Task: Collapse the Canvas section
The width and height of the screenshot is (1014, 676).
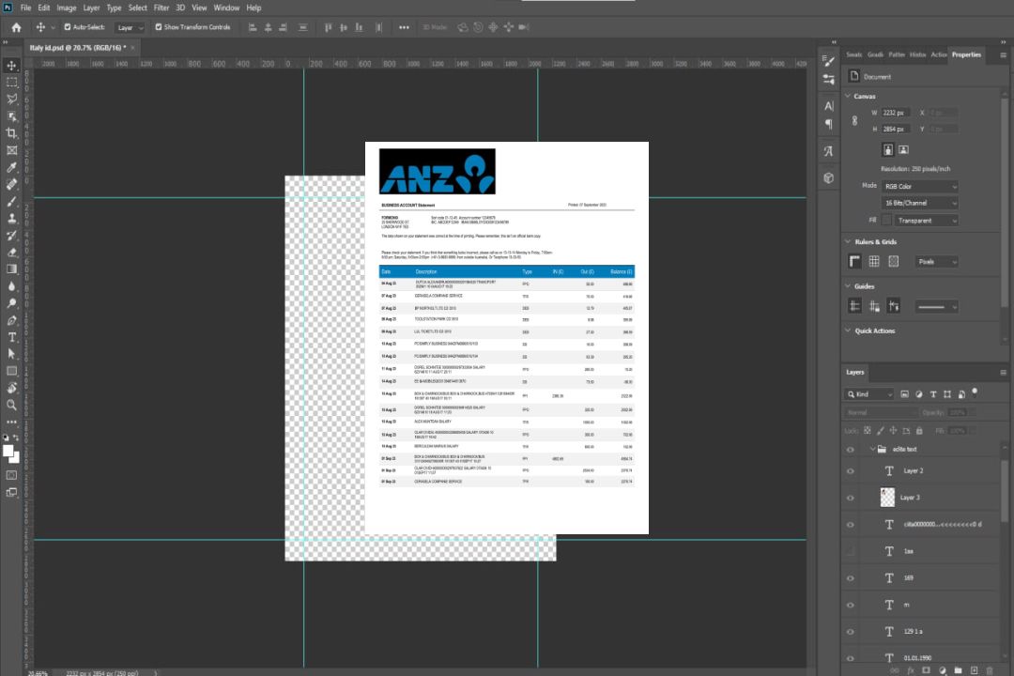Action: (848, 96)
